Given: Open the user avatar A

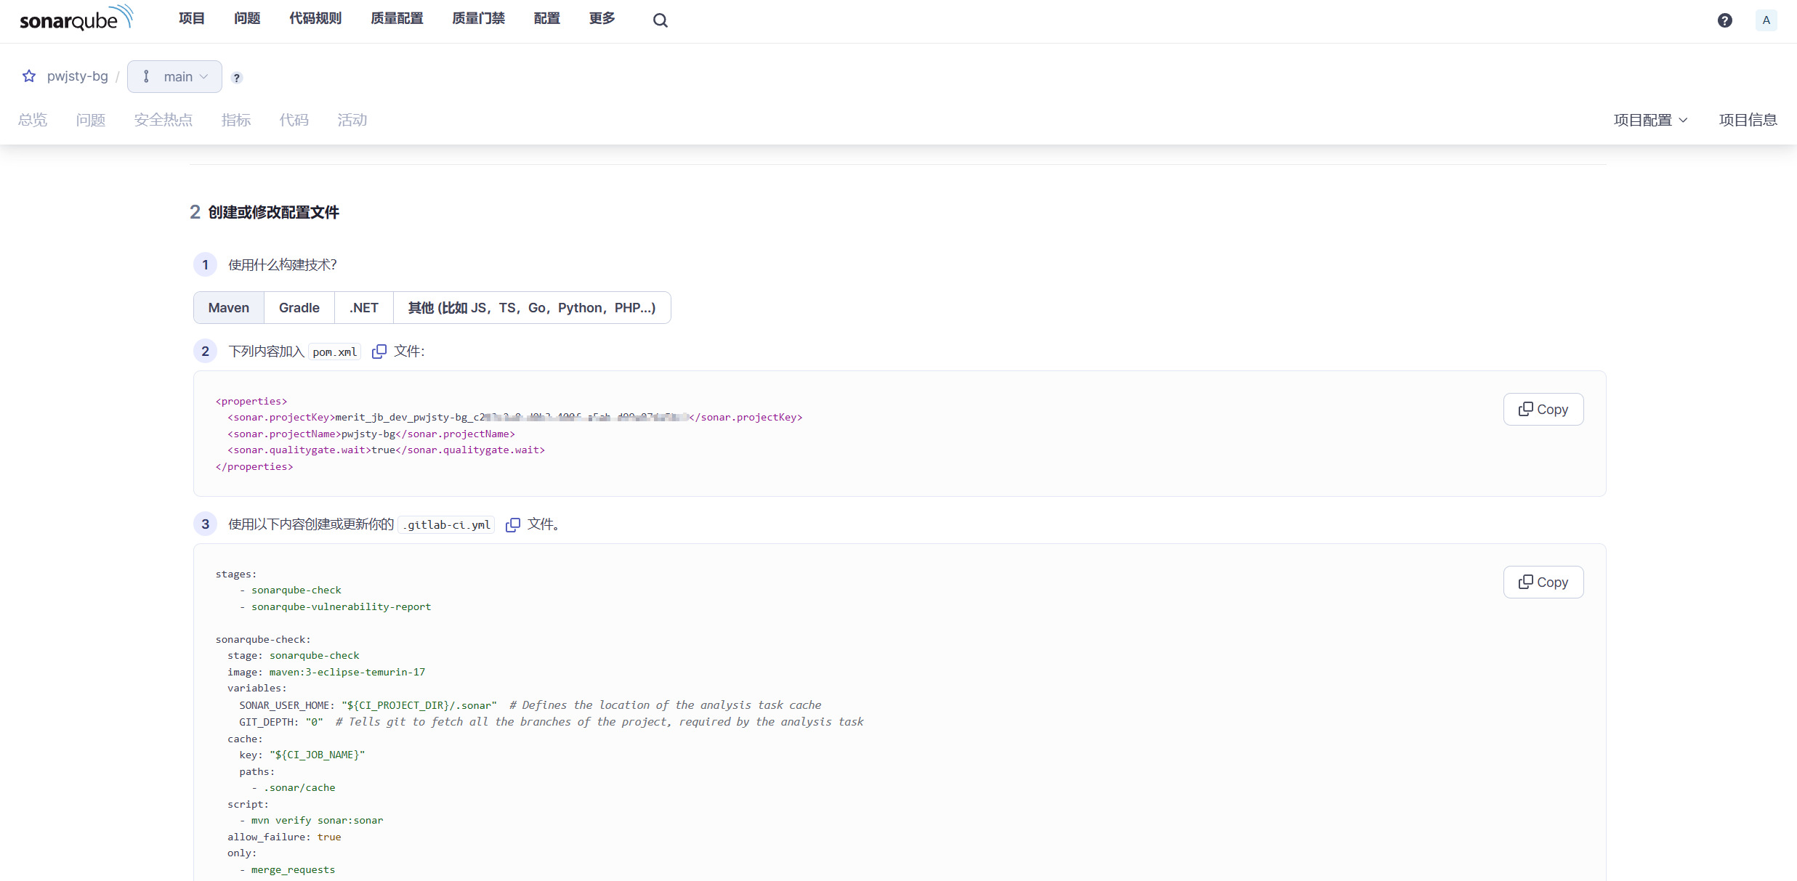Looking at the screenshot, I should (1766, 20).
